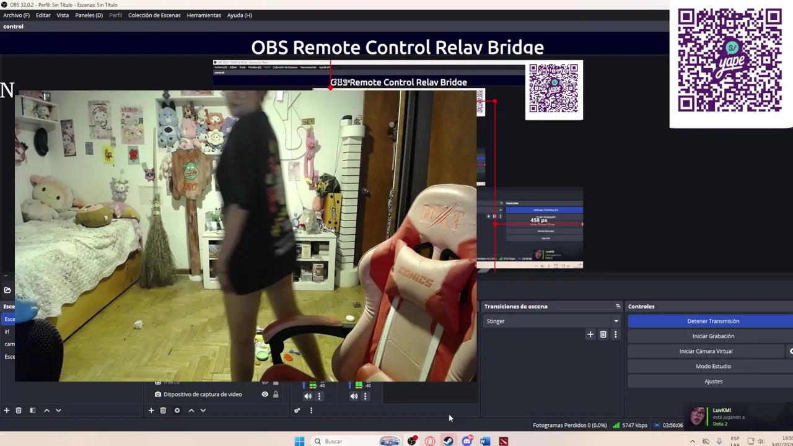Add a scene transition with plus icon
Screen dimensions: 793x446
pos(590,334)
